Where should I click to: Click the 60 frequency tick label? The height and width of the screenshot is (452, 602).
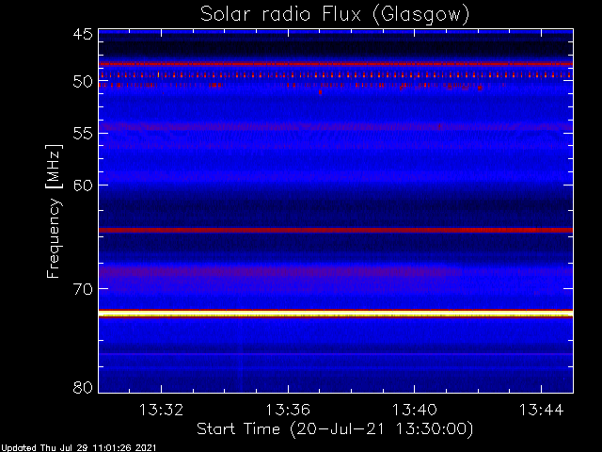click(x=83, y=186)
